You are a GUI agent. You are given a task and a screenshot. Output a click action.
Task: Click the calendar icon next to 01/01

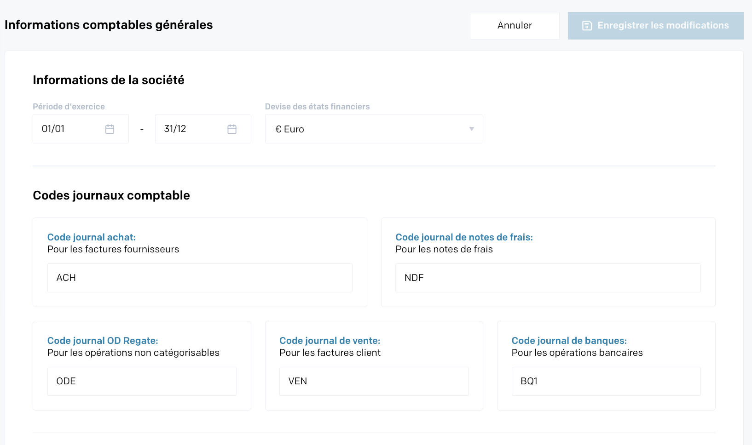(110, 129)
